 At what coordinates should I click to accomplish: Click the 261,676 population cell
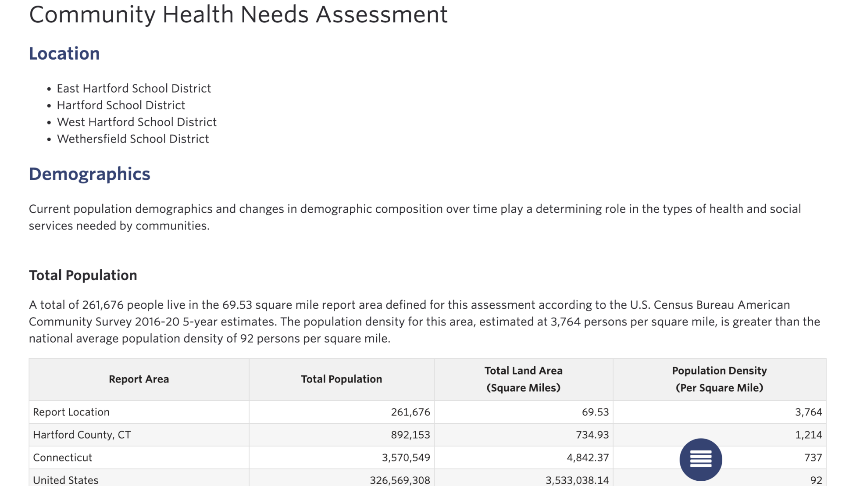[410, 412]
